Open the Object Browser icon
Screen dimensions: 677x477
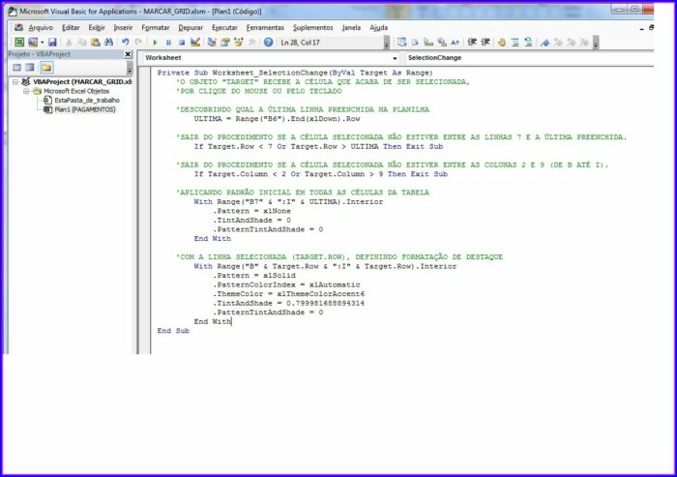pos(238,42)
